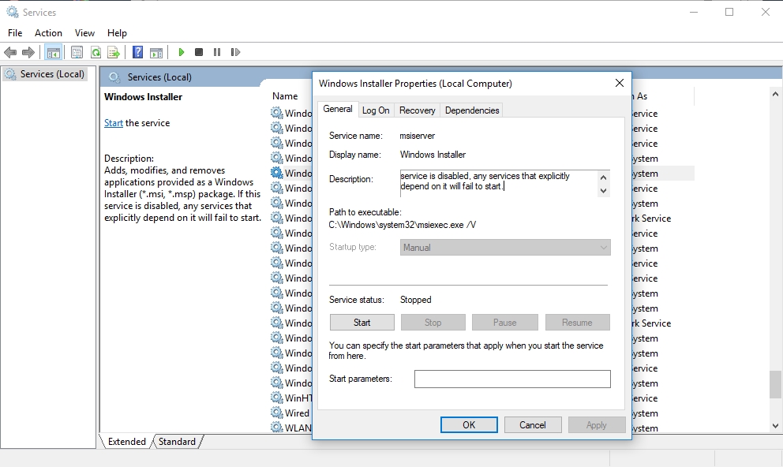This screenshot has height=467, width=783.
Task: Open the Action menu
Action: (x=48, y=32)
